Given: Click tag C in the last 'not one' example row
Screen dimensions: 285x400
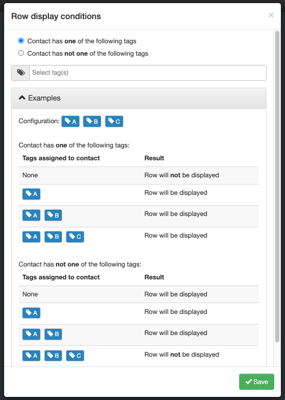Looking at the screenshot, I should point(75,356).
